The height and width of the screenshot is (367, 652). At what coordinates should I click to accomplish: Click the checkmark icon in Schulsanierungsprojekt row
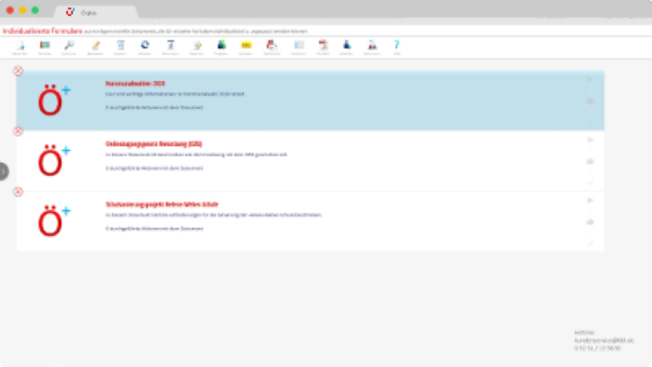coord(590,243)
